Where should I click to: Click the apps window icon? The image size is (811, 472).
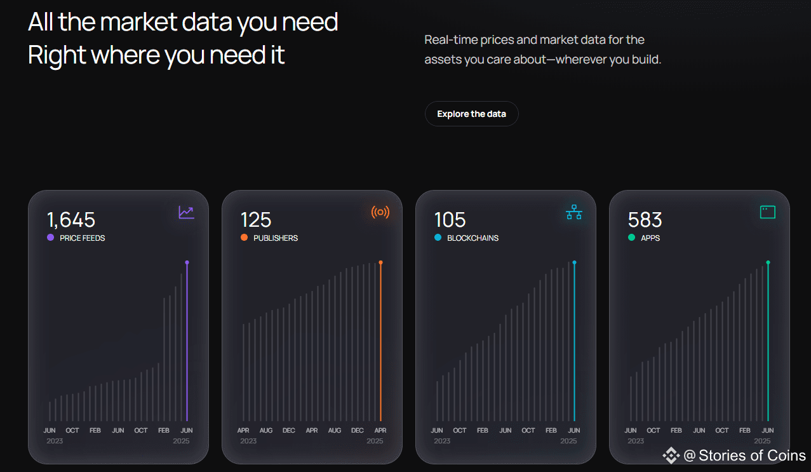click(768, 212)
